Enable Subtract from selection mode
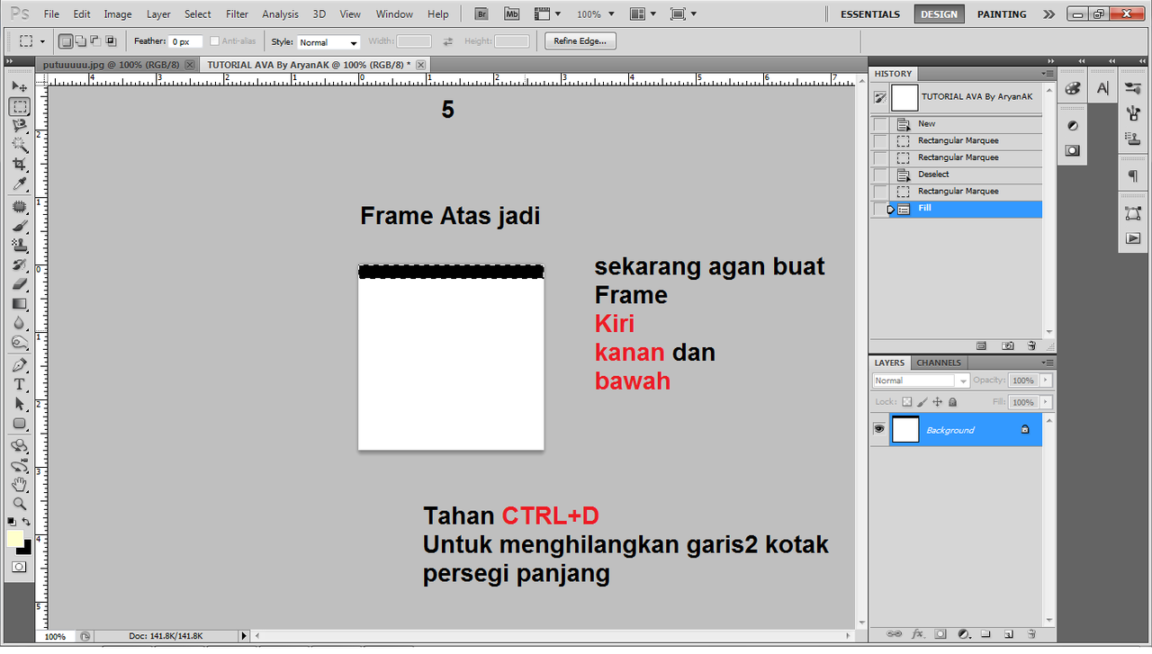 point(95,41)
